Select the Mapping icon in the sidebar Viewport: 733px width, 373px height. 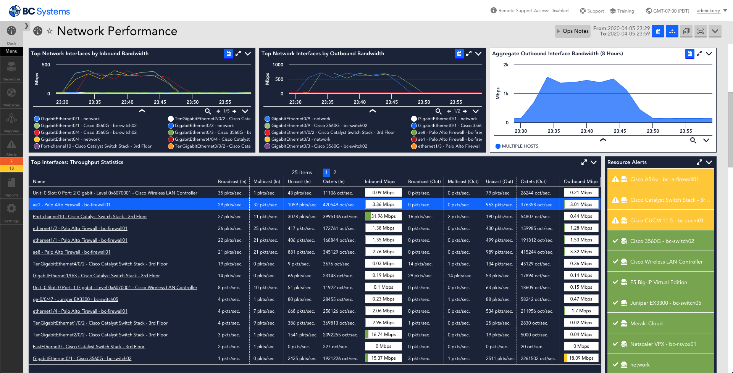click(x=11, y=121)
